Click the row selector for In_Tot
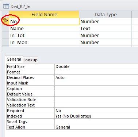The image size is (138, 137). click(5, 36)
